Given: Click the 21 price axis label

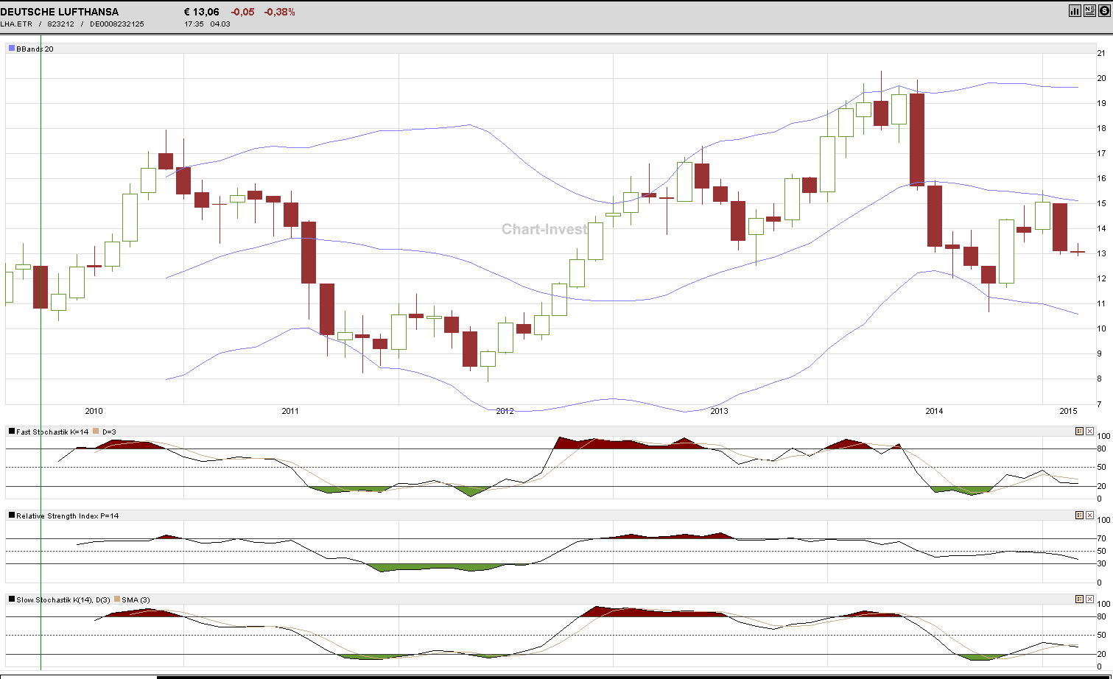Looking at the screenshot, I should point(1100,53).
